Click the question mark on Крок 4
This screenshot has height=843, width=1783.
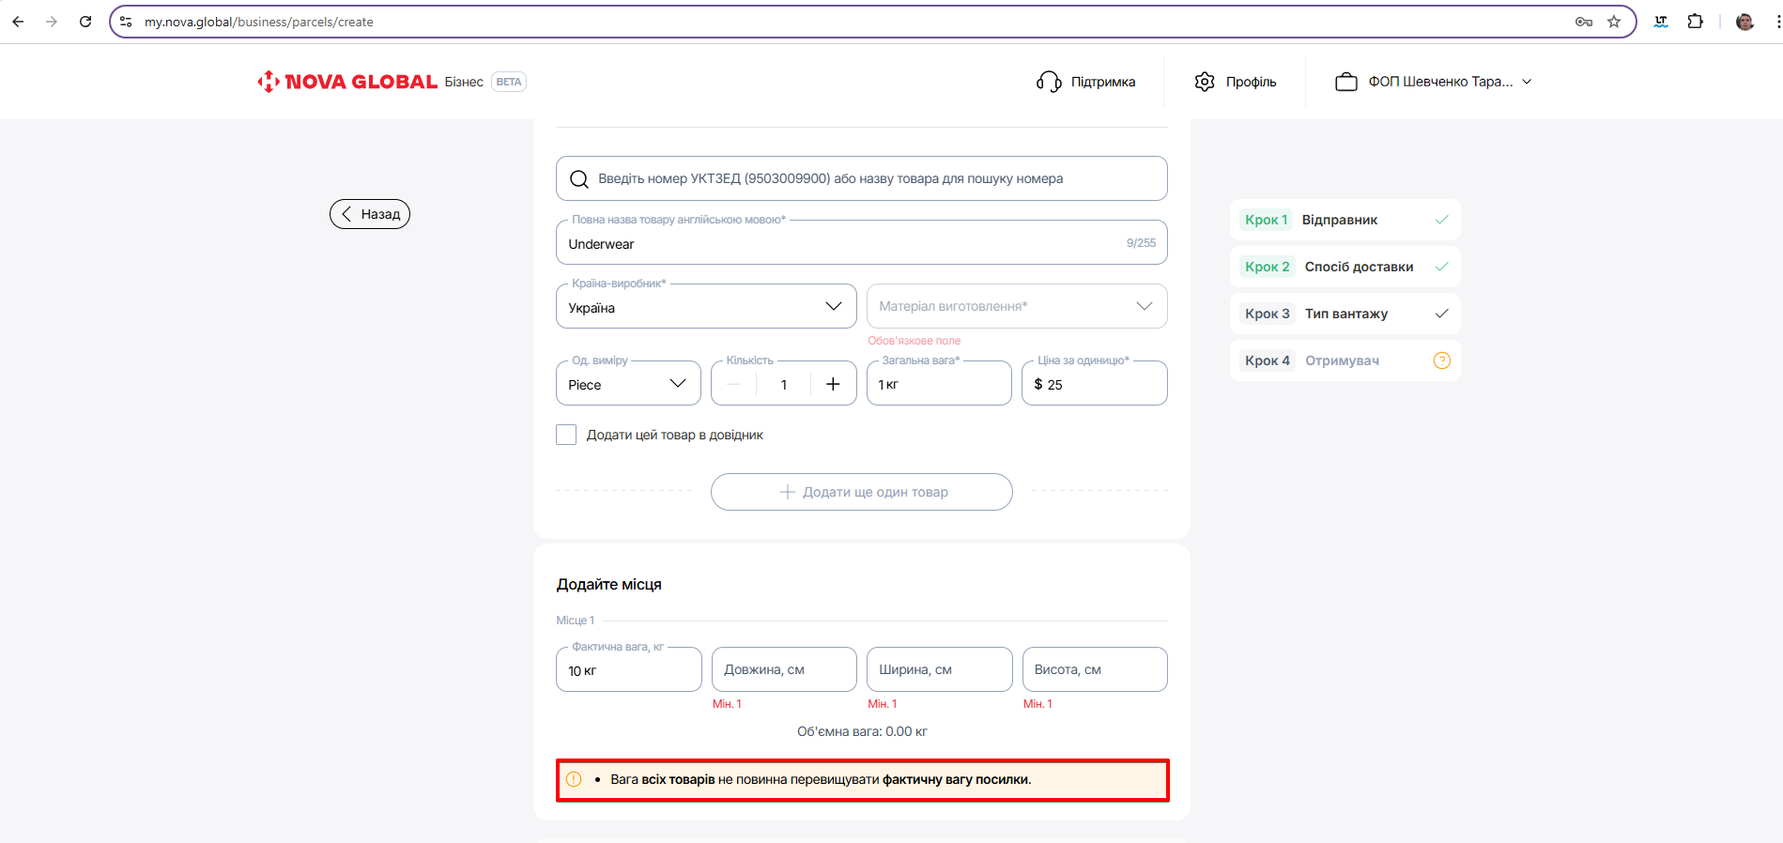[1441, 360]
